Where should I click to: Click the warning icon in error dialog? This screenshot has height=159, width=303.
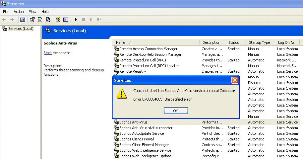(122, 94)
